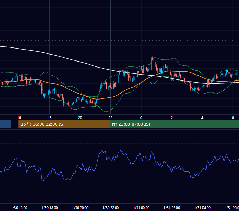Click the hour label 22 on the price chart axis
This screenshot has height=211, width=239.
(111, 118)
